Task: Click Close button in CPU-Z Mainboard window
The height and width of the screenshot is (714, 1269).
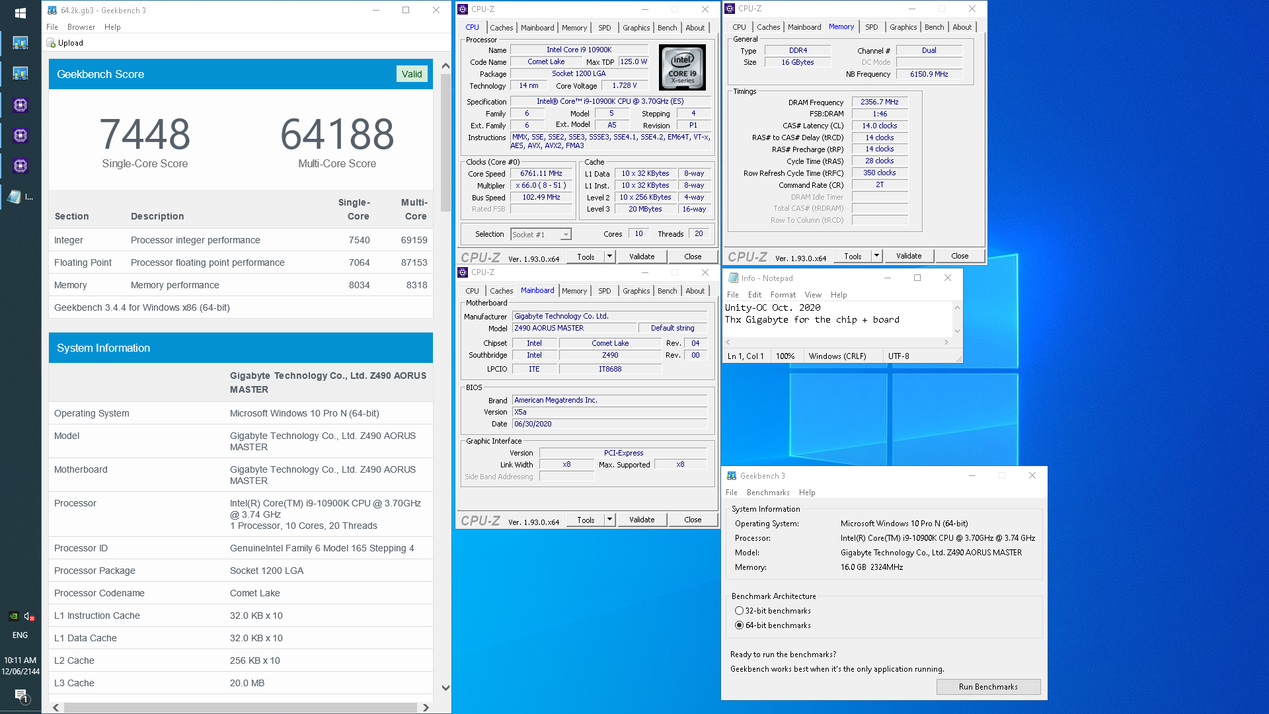Action: coord(693,520)
